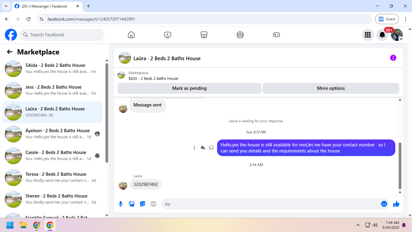Select the Messenger Facebook browser tab

coord(47,6)
